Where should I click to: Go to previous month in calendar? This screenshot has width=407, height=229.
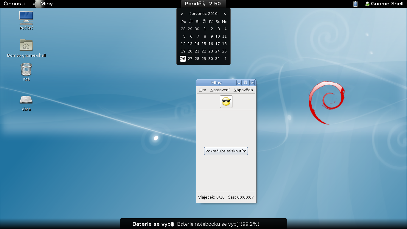point(182,14)
